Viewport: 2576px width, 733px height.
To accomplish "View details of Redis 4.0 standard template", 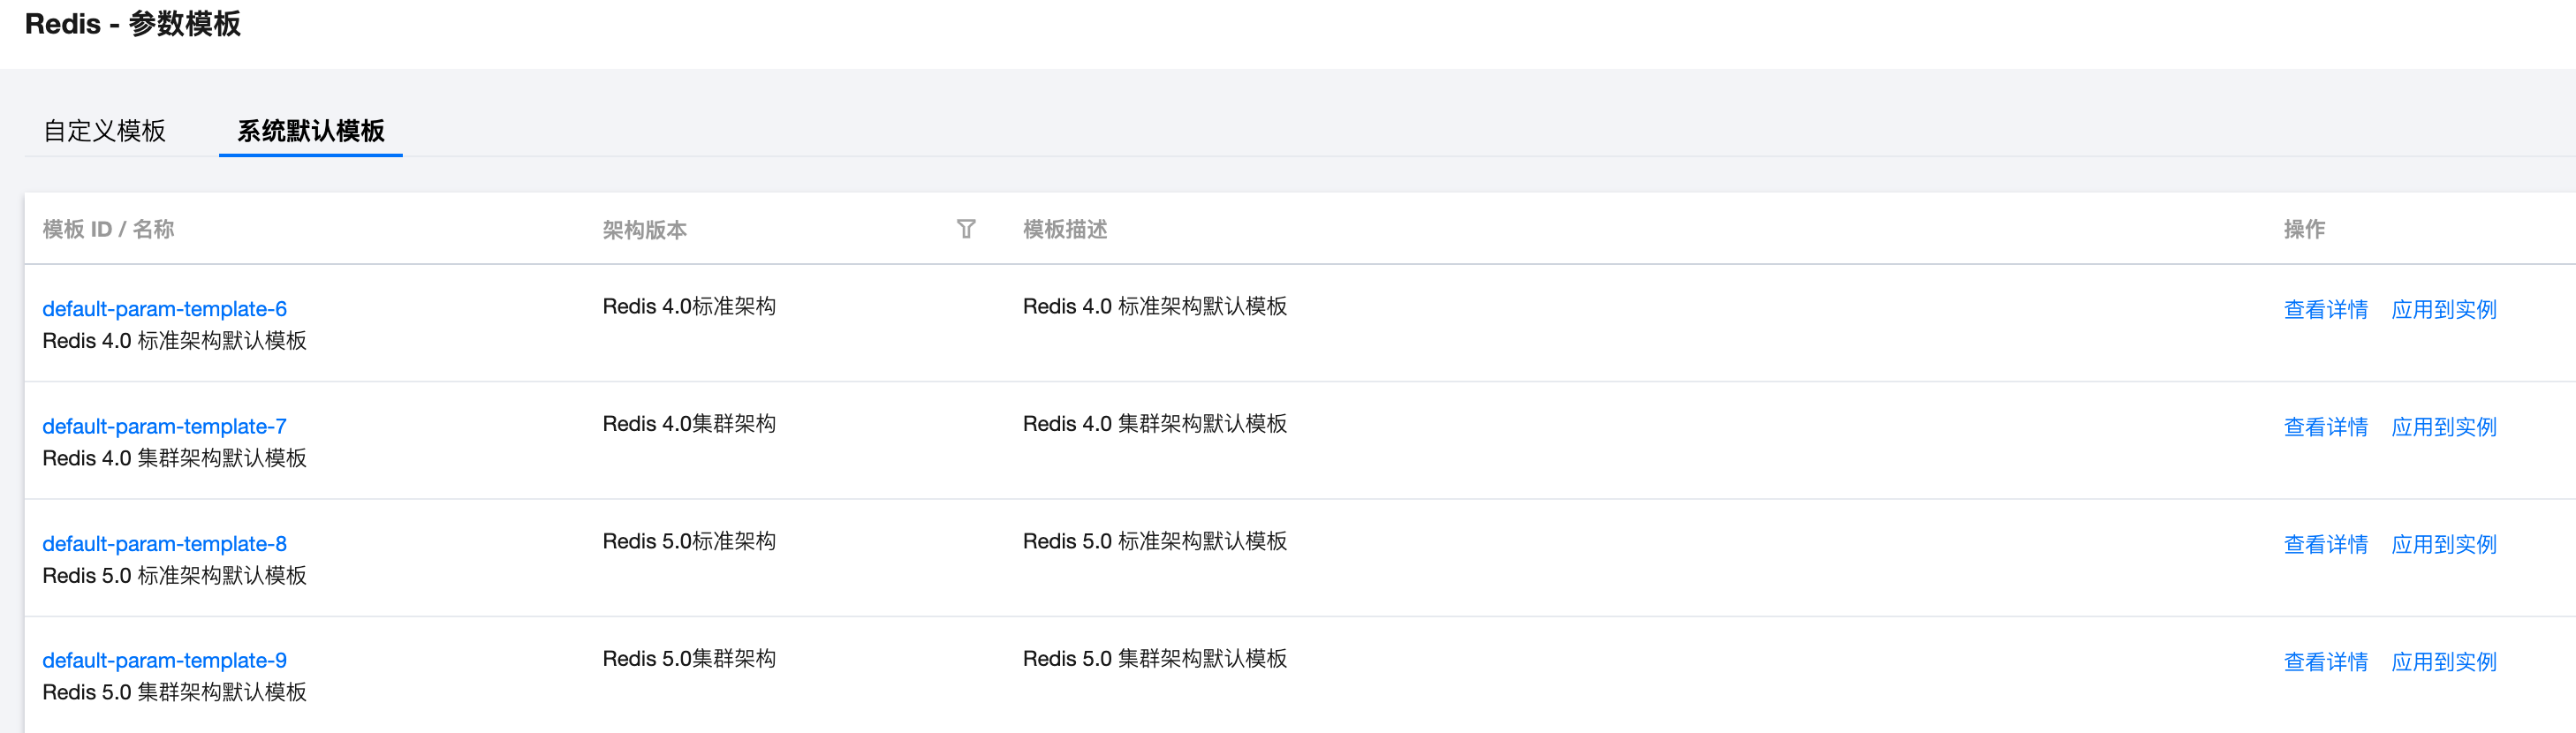I will pos(2325,310).
